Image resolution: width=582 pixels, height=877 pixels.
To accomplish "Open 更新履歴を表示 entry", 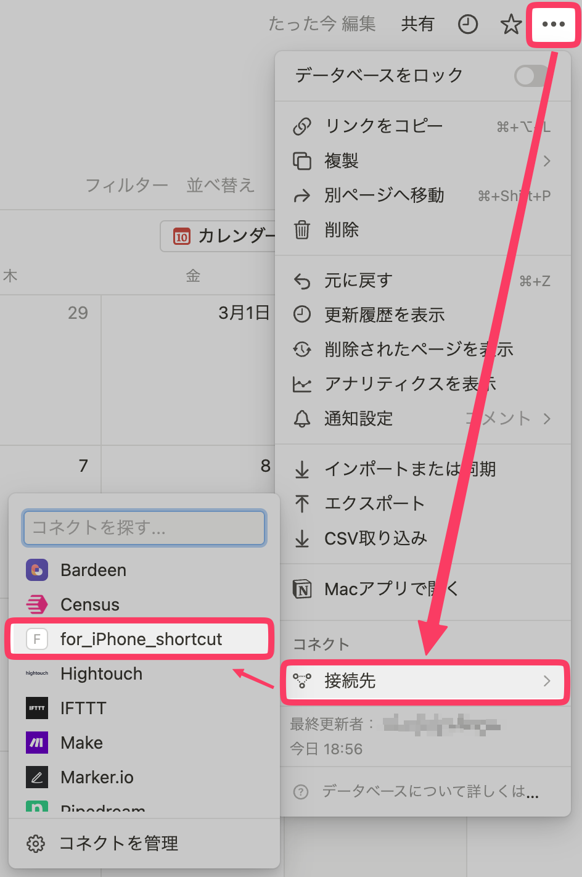I will click(x=422, y=315).
